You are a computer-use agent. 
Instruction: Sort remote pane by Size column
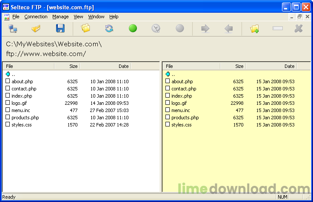point(233,66)
